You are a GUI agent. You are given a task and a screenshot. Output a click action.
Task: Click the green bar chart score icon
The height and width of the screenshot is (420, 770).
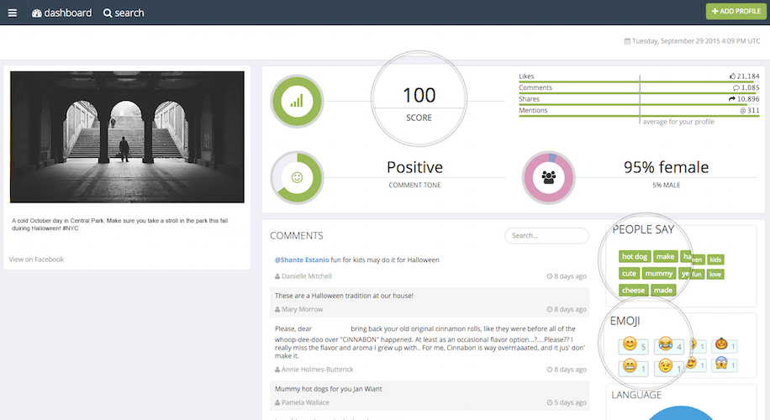(x=297, y=102)
